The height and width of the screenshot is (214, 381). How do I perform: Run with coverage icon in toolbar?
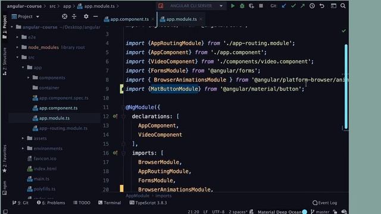coord(251,6)
